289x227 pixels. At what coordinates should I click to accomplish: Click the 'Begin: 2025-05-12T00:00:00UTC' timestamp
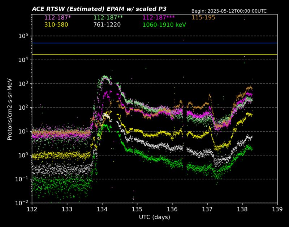[x=229, y=11]
